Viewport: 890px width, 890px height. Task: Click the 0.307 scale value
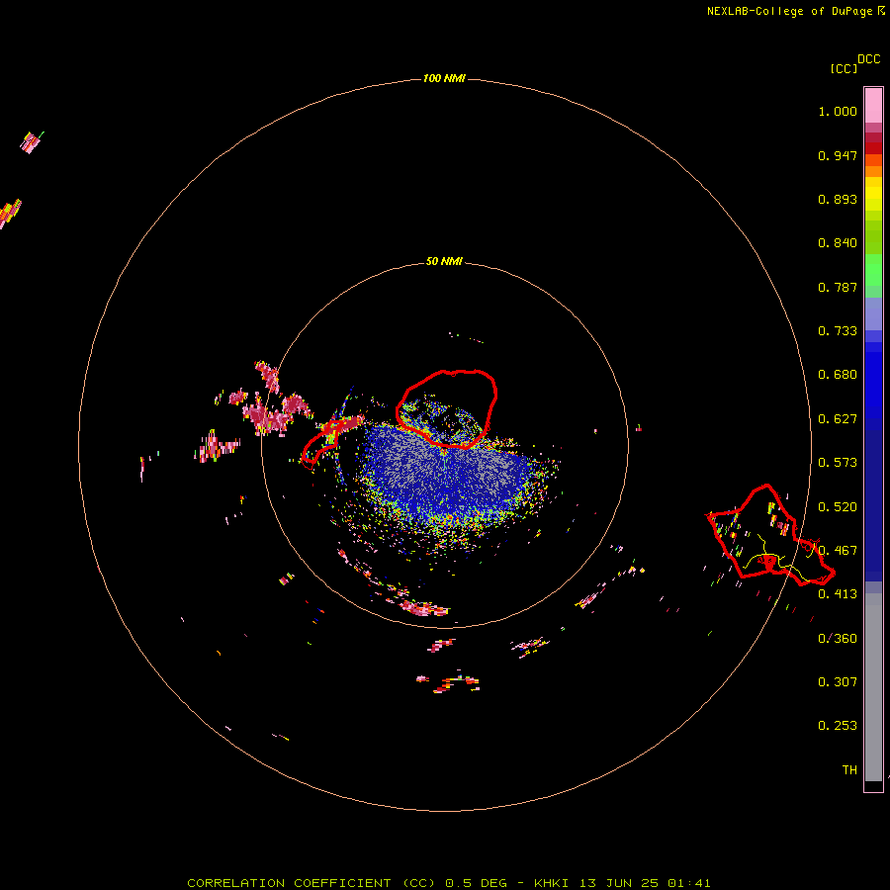[838, 682]
